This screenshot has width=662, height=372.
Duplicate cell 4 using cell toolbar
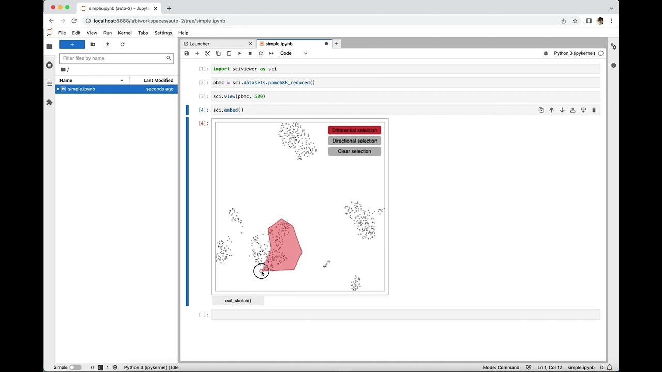[x=541, y=110]
